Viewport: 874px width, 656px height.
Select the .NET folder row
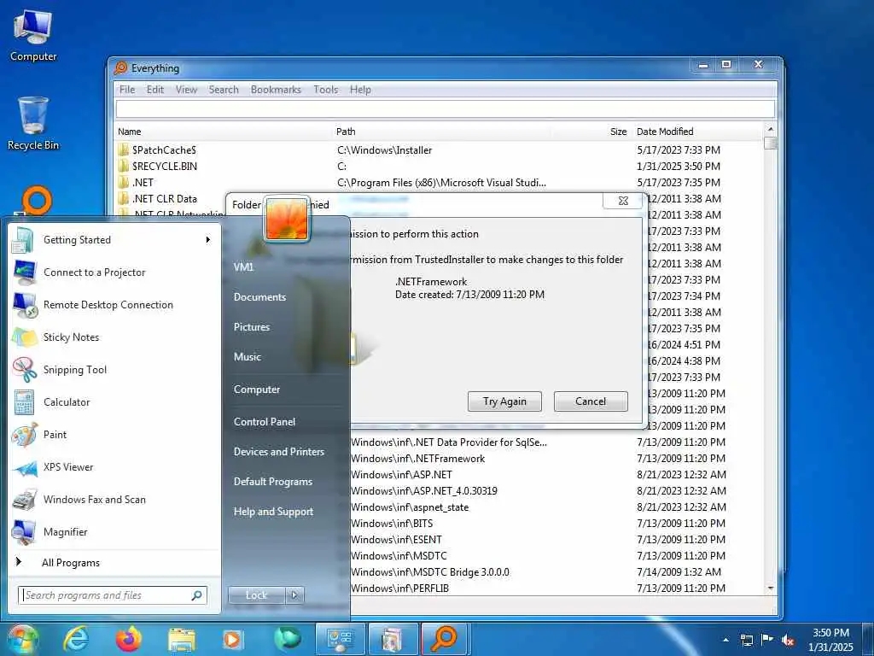[x=440, y=183]
